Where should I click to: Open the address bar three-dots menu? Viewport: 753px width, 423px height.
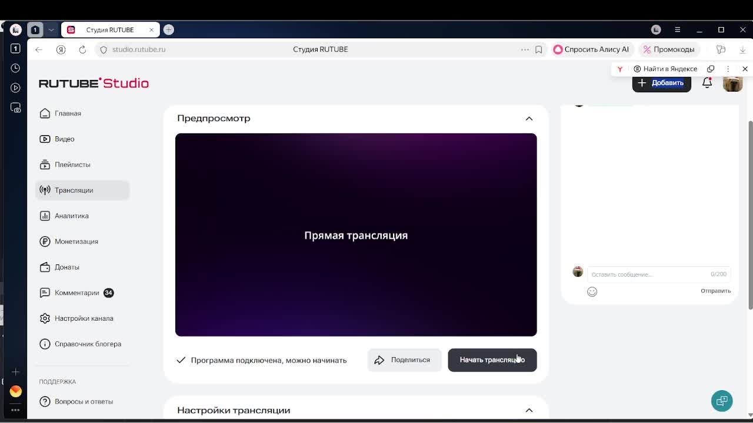coord(525,49)
